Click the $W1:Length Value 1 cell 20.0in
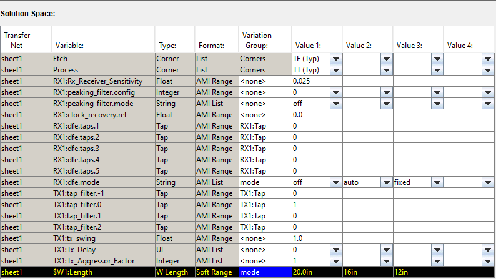 [316, 272]
